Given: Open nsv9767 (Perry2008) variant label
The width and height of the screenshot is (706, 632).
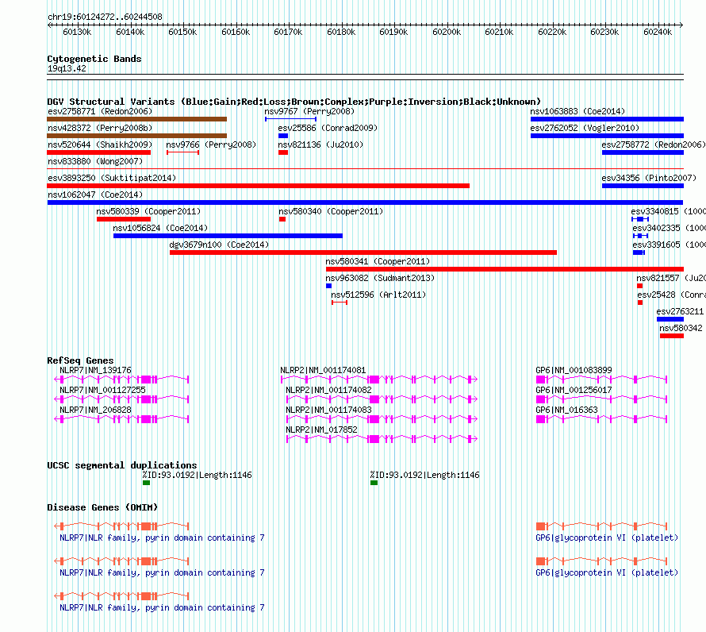Looking at the screenshot, I should 309,111.
